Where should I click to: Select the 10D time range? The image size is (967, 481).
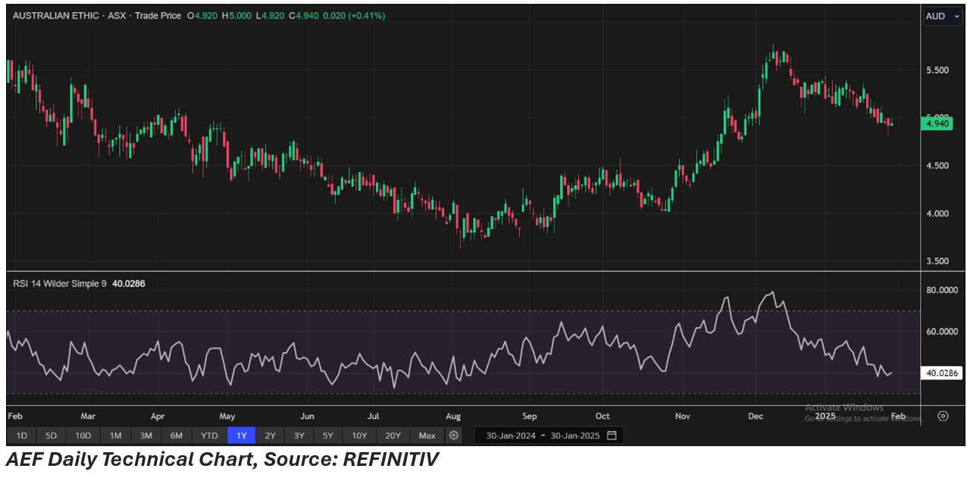tap(83, 436)
